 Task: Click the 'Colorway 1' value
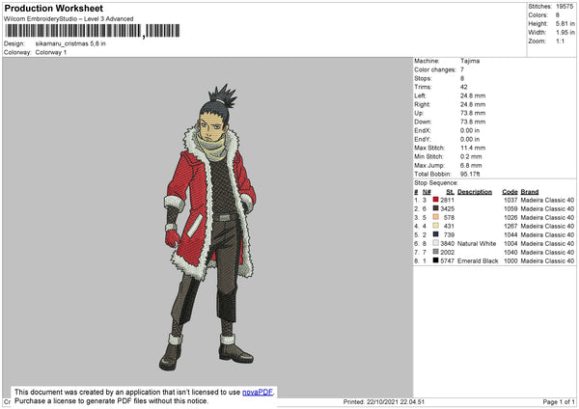click(x=51, y=52)
